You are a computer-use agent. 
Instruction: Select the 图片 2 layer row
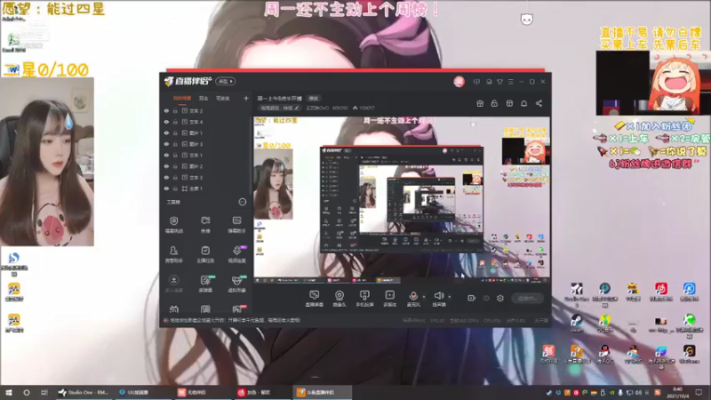(x=206, y=166)
